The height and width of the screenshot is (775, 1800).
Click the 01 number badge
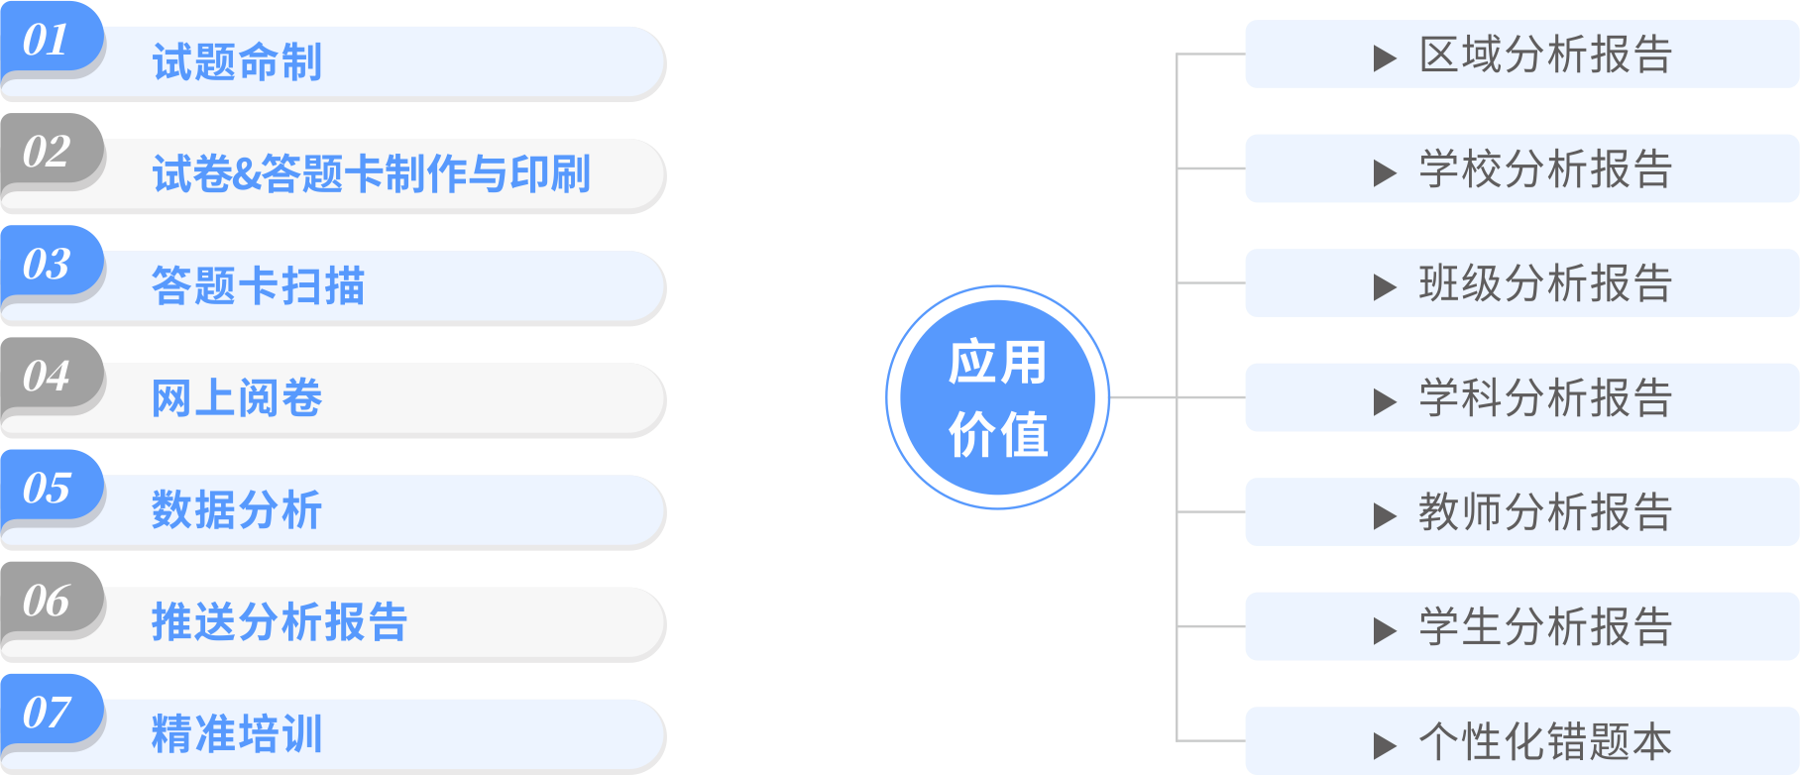pos(49,40)
